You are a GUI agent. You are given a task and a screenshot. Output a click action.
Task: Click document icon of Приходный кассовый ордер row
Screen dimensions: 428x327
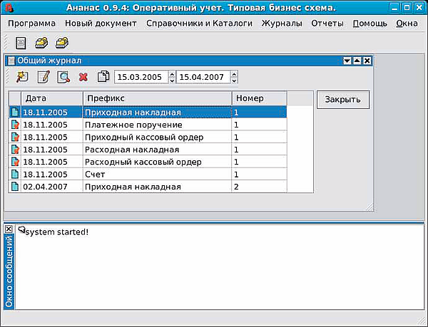pos(15,137)
